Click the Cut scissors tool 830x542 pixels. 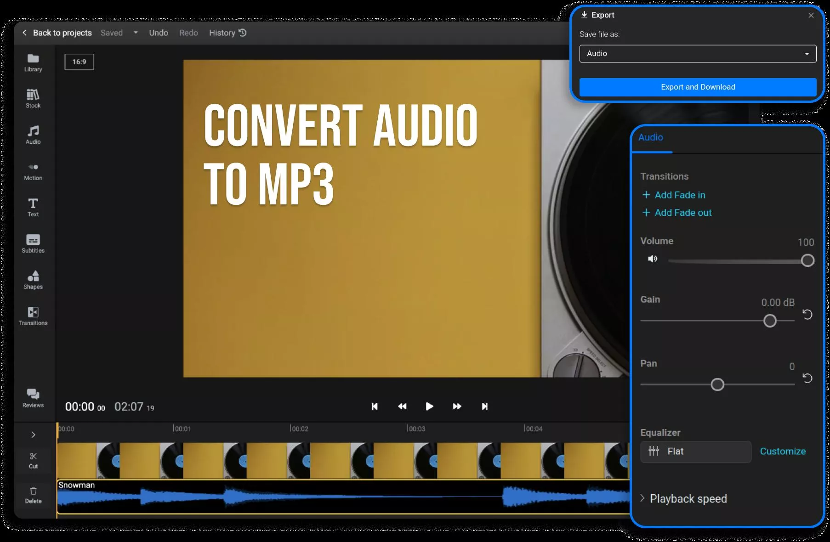point(33,460)
